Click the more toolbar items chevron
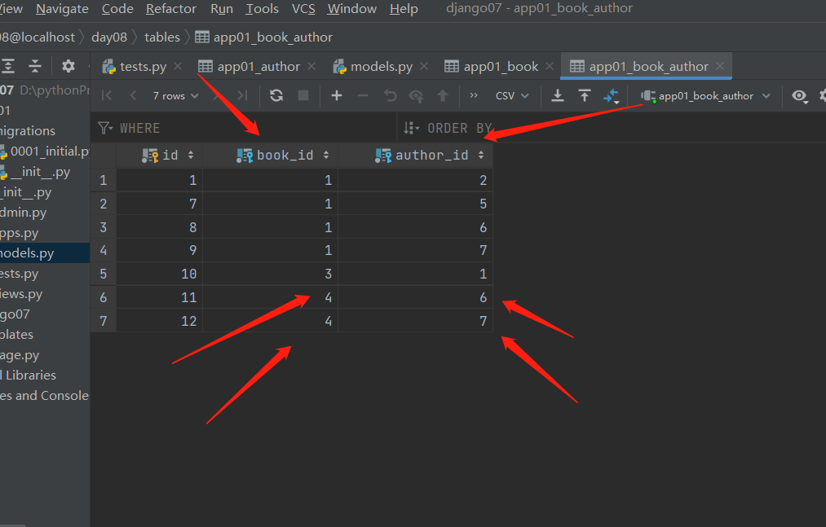 click(x=474, y=95)
